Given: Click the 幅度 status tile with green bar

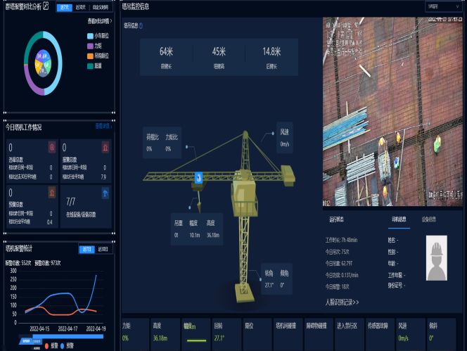Looking at the screenshot, I should click(196, 333).
